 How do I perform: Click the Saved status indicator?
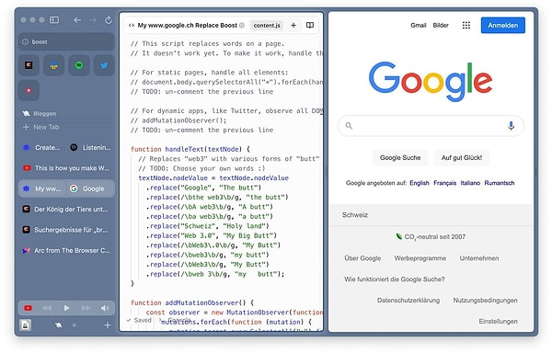tap(139, 320)
